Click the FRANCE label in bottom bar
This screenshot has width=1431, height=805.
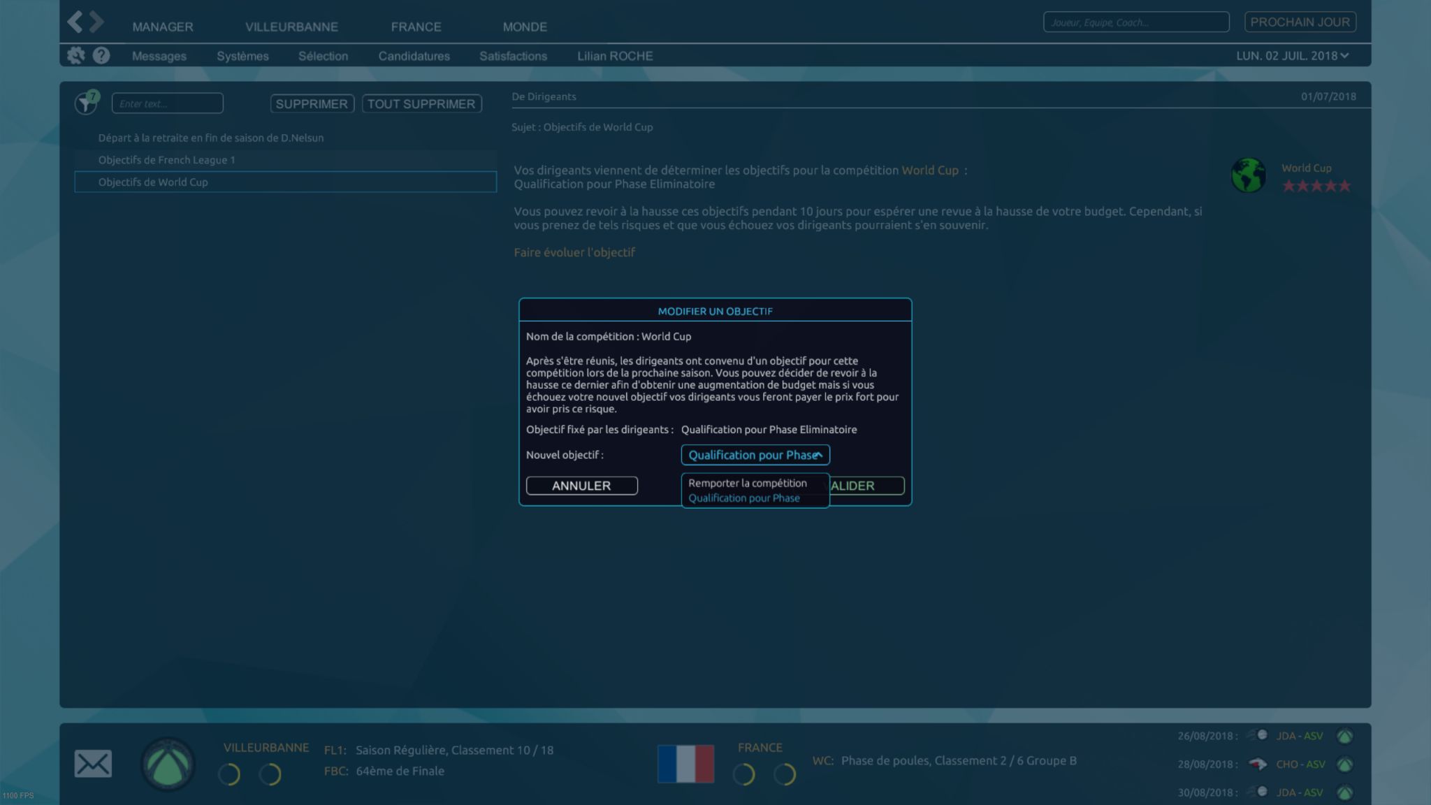(x=760, y=748)
